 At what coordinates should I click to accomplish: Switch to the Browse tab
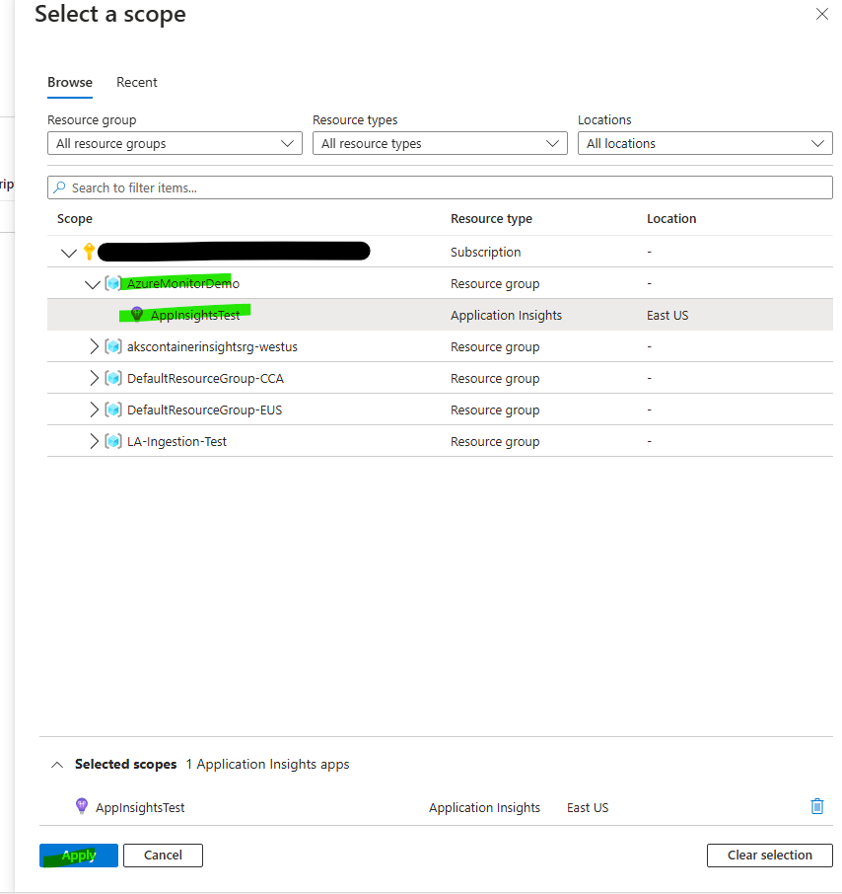point(70,82)
